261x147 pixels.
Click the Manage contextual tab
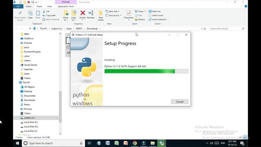(66, 2)
